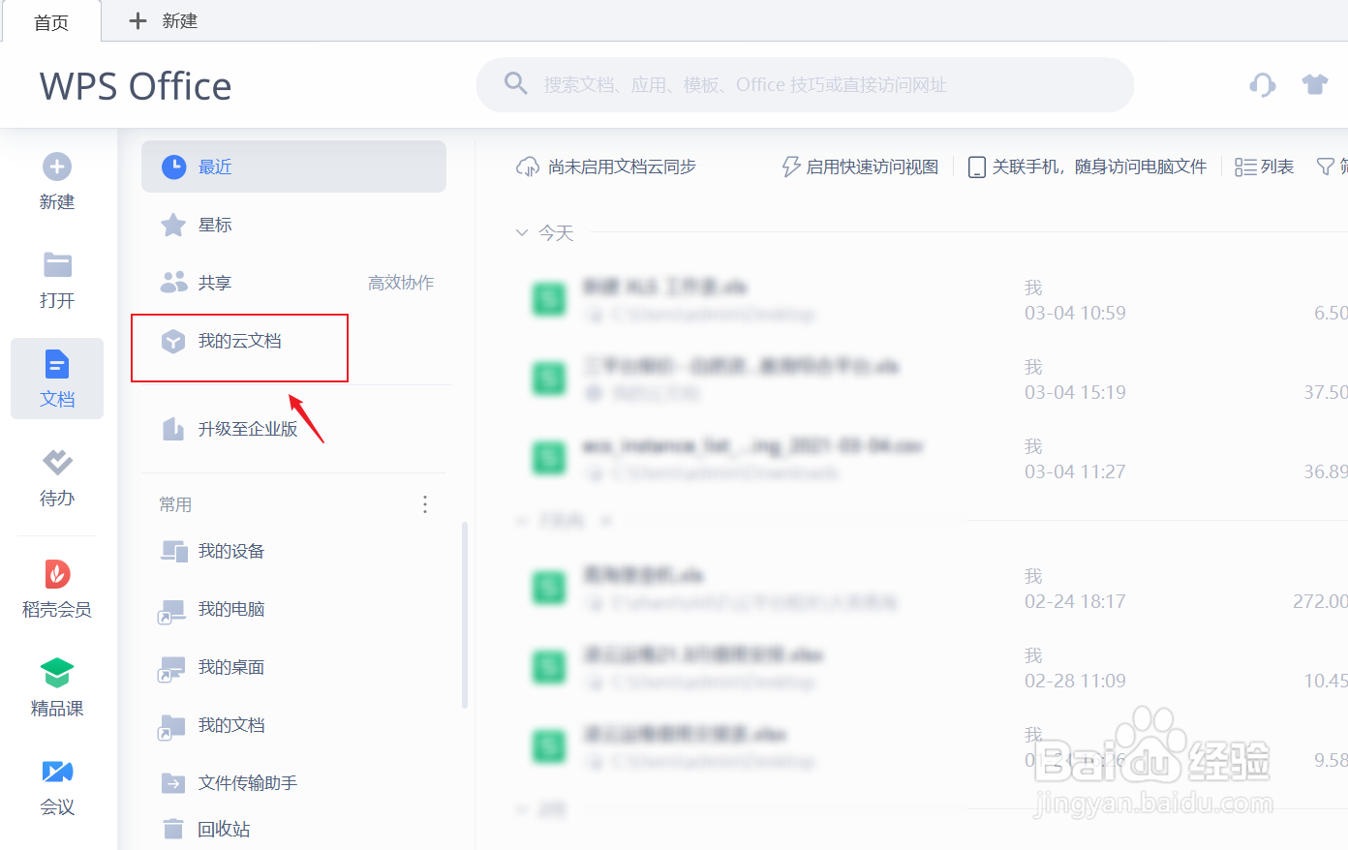Click the cloud sync status icon
Screen dimensions: 1348x850
point(528,167)
